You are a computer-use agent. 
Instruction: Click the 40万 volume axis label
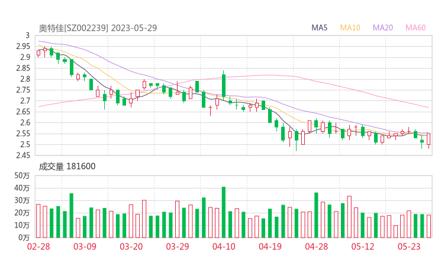(22, 188)
